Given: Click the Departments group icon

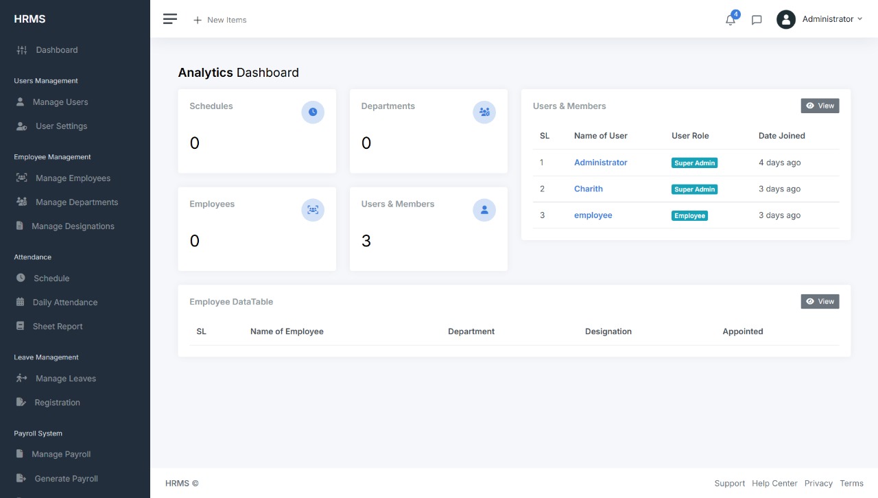Looking at the screenshot, I should pos(484,112).
